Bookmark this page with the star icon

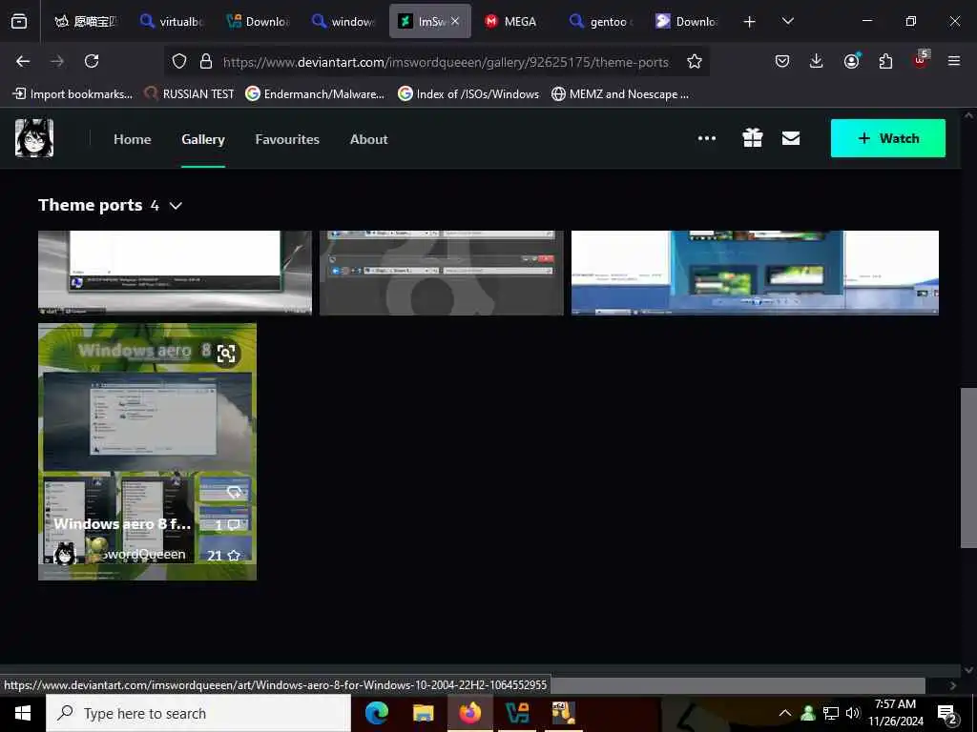pos(695,61)
